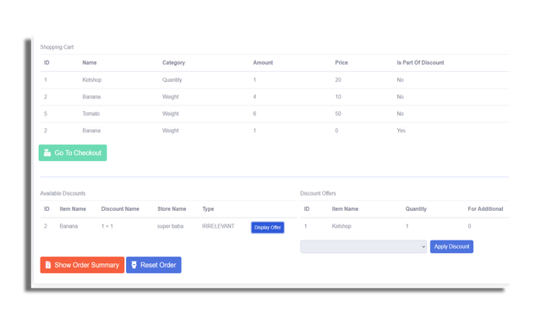Click the For Additional column header
The height and width of the screenshot is (324, 541).
pos(485,209)
